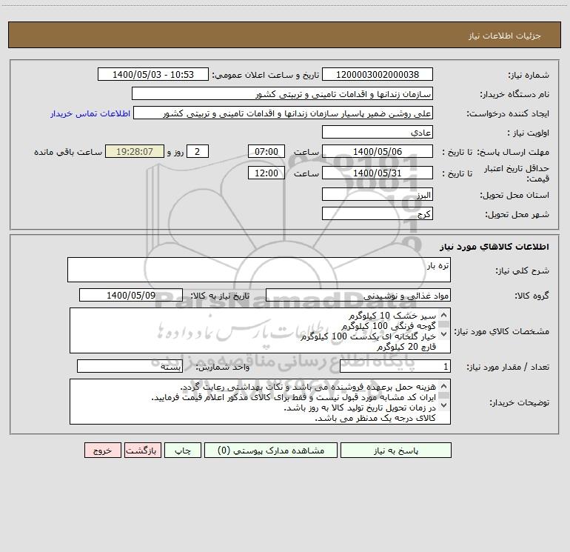The width and height of the screenshot is (570, 552).
Task: Click the شماره نیاز field 1200003002000038
Action: (x=378, y=74)
